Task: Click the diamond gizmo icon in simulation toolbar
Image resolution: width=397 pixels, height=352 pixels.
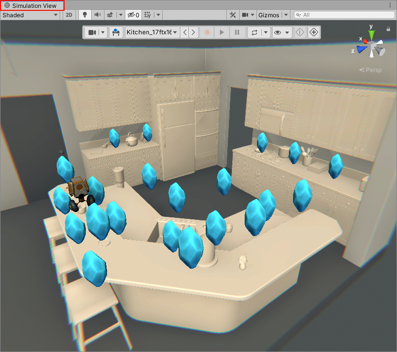Action: coord(299,32)
